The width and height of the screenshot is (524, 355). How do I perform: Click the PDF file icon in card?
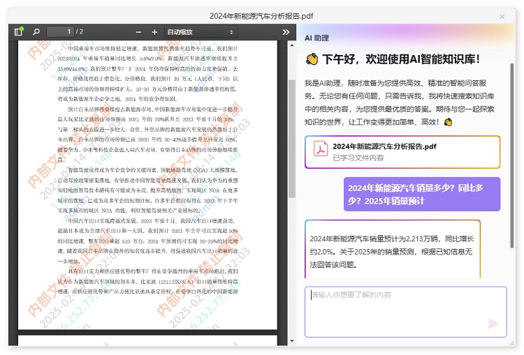(320, 149)
